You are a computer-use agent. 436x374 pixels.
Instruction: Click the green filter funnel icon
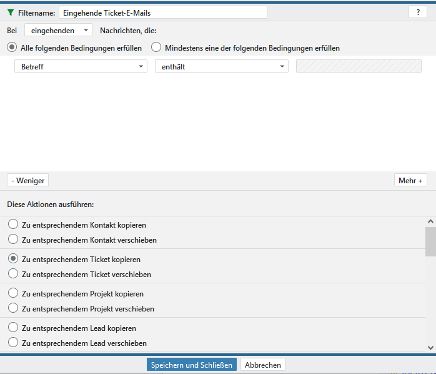(x=10, y=13)
